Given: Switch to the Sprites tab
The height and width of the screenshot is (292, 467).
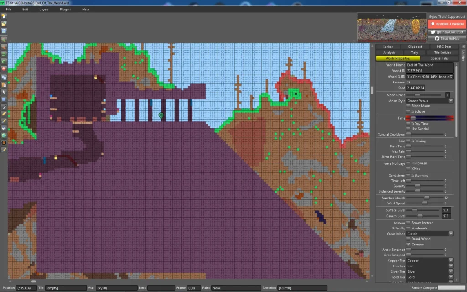Looking at the screenshot, I should coord(388,47).
